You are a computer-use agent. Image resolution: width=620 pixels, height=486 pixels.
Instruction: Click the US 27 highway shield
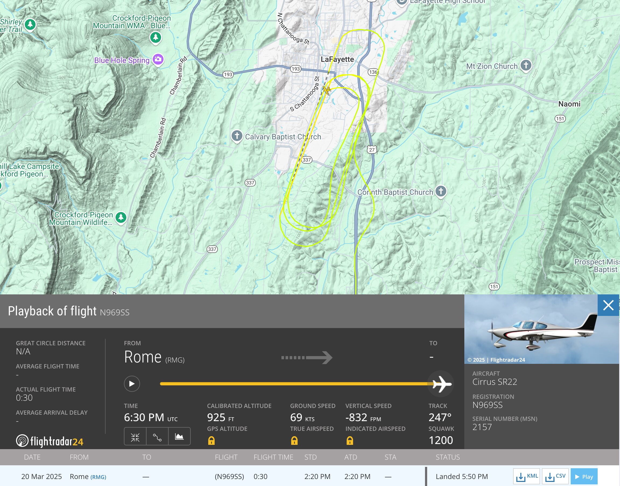372,150
